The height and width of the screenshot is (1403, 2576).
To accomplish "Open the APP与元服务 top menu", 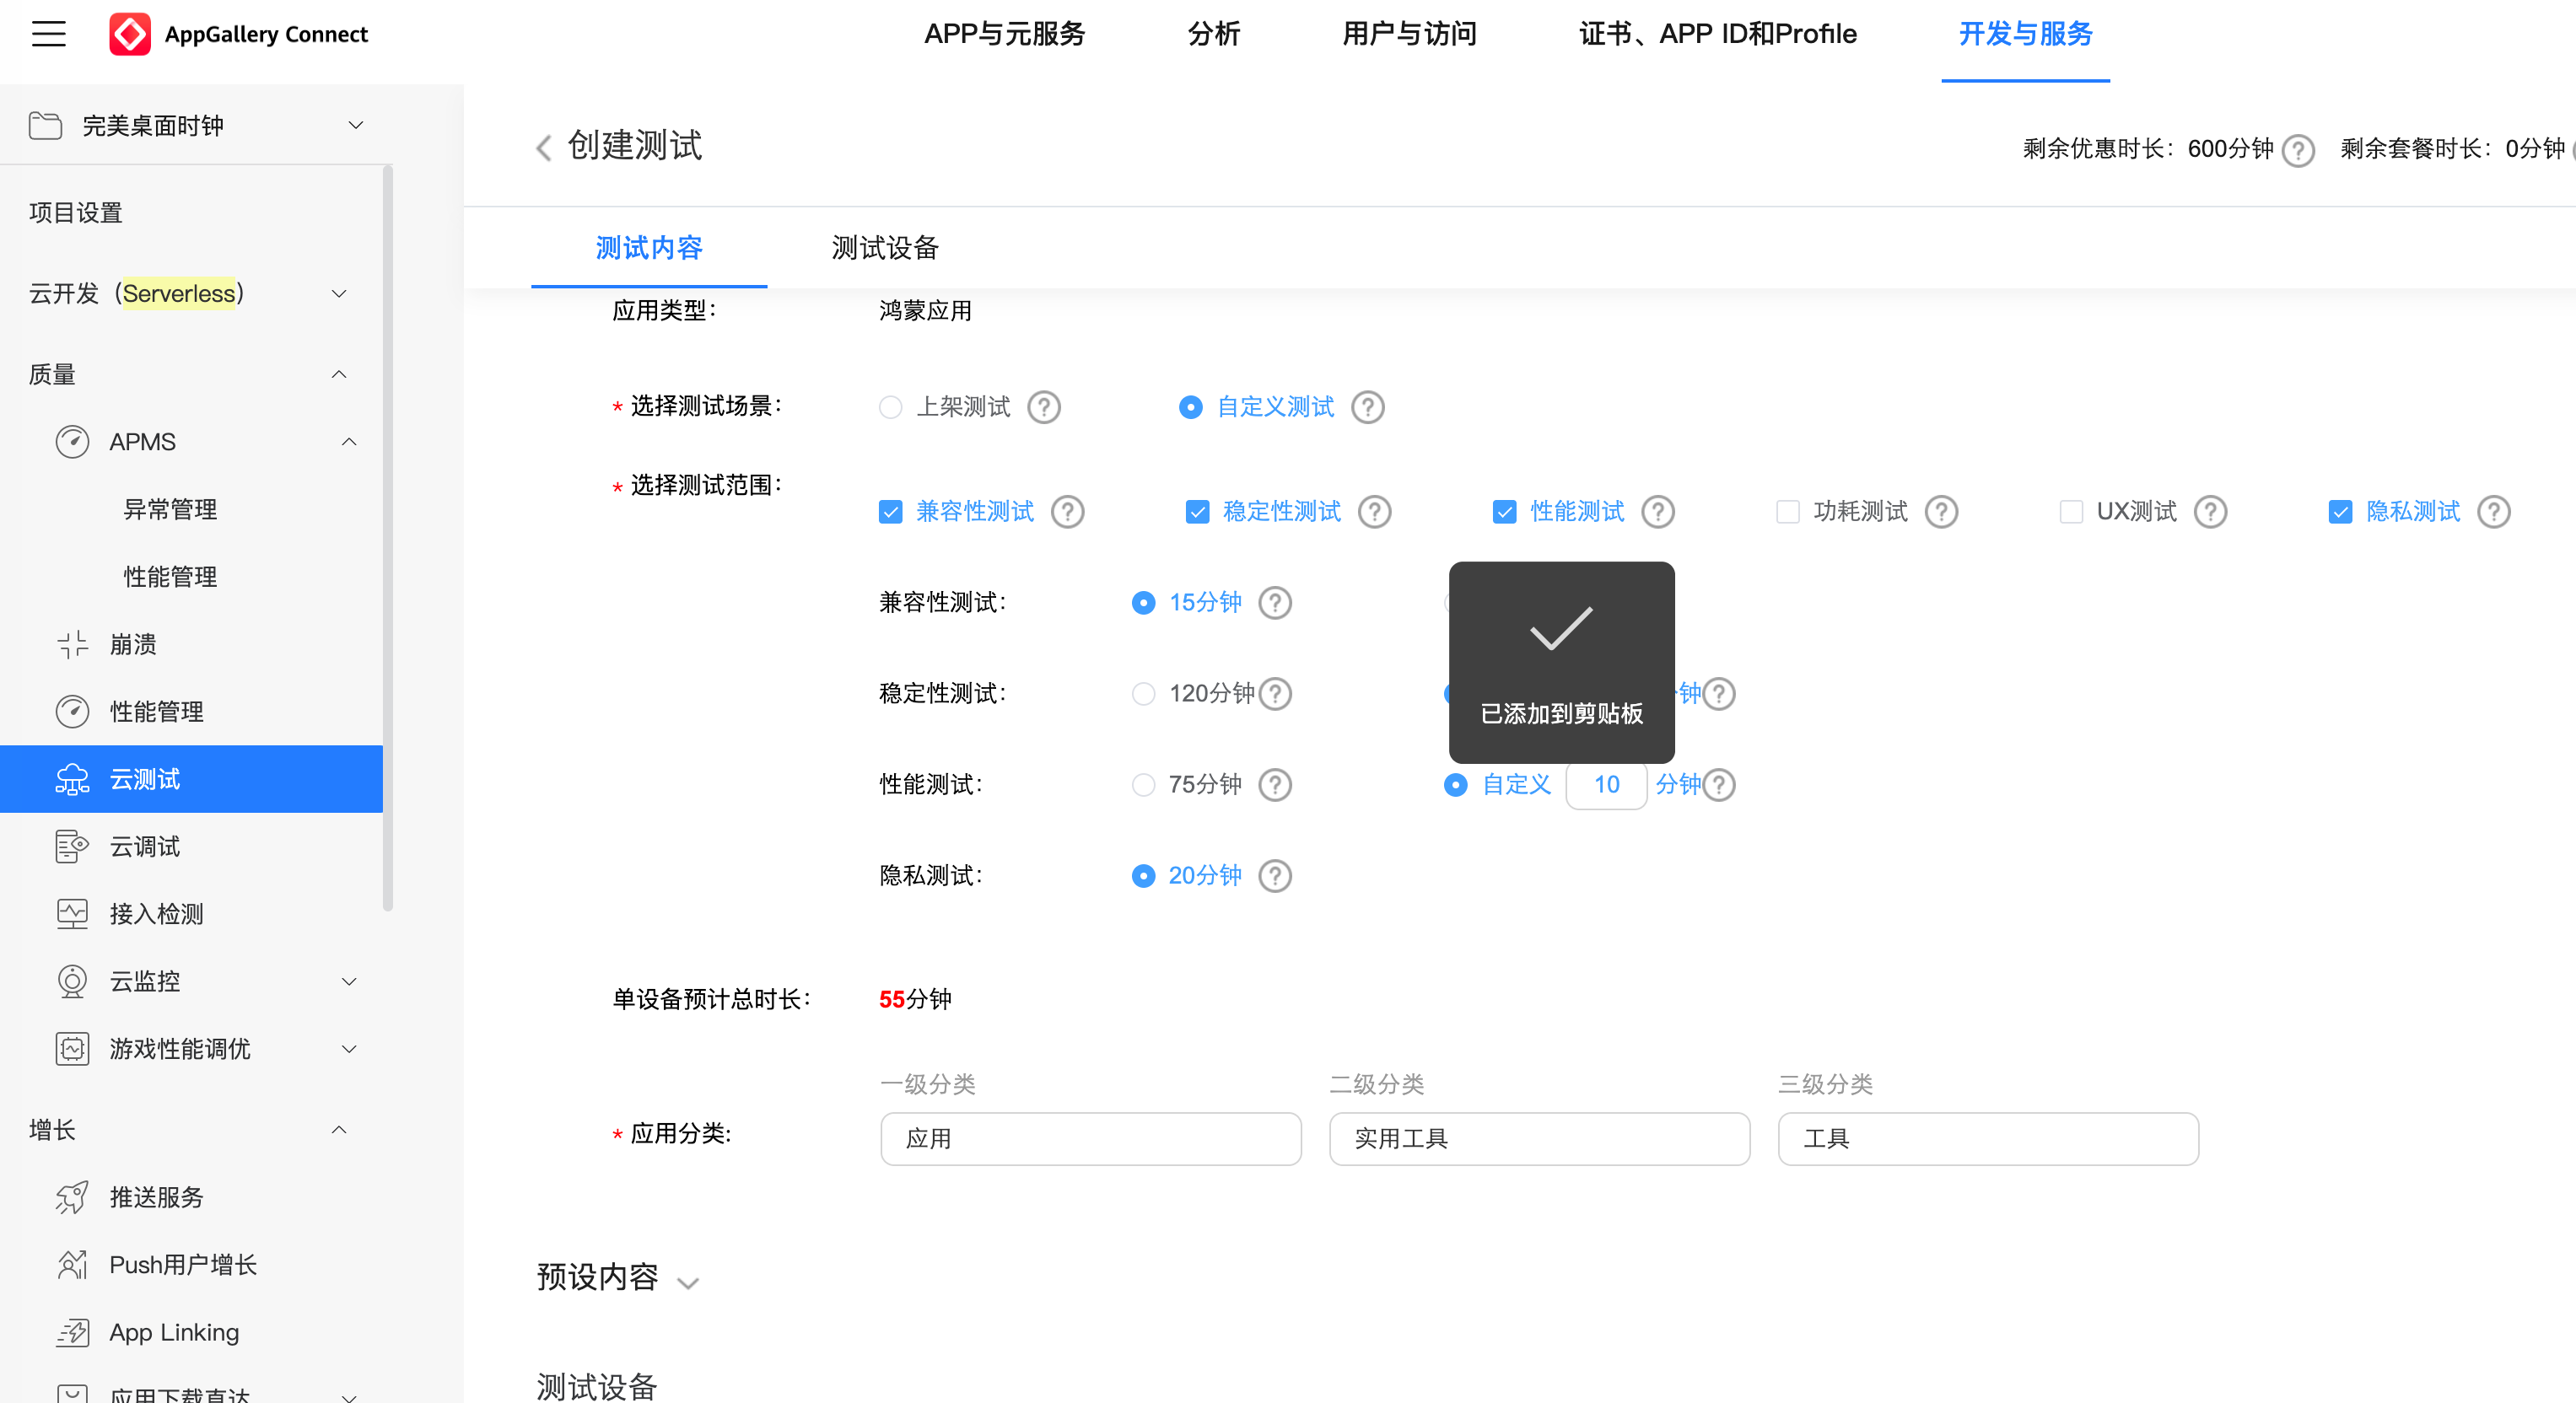I will (1004, 34).
